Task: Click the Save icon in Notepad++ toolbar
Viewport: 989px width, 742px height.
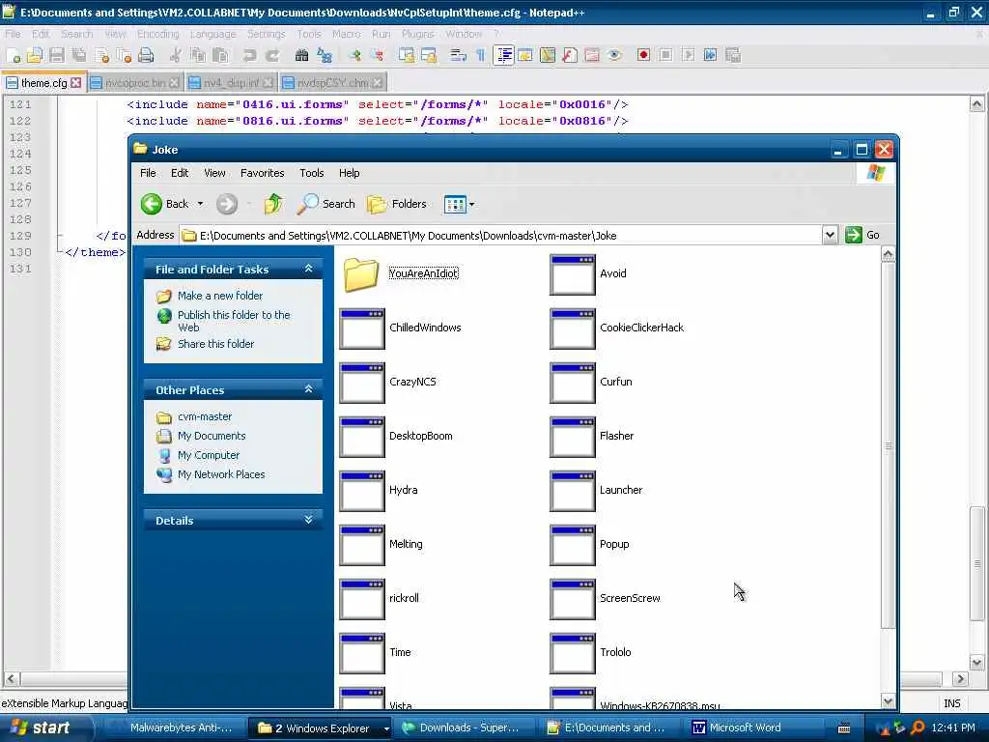Action: pyautogui.click(x=57, y=55)
